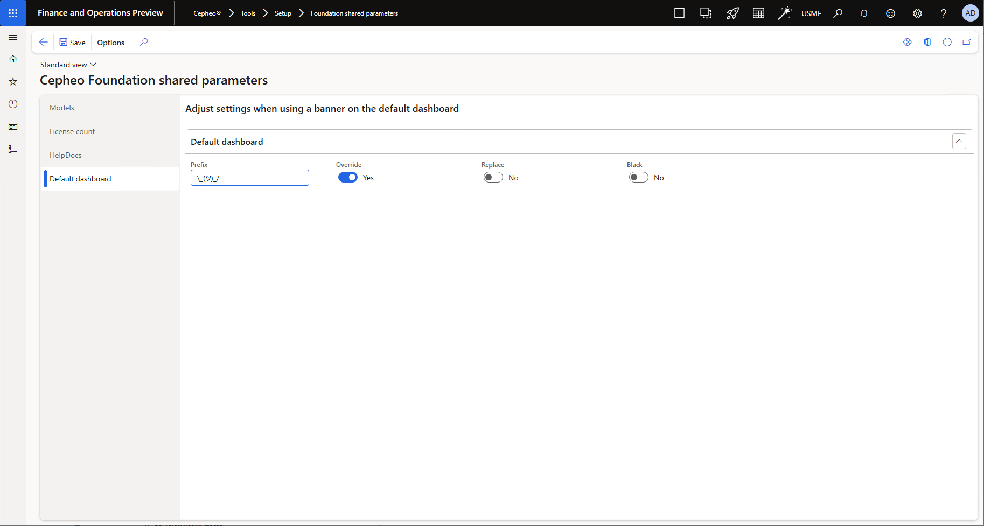
Task: Open the Standard view dropdown
Action: tap(68, 65)
